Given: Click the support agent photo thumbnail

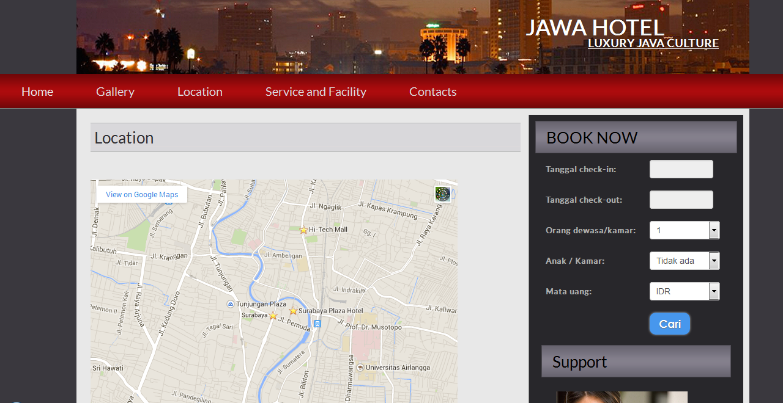Looking at the screenshot, I should point(622,398).
